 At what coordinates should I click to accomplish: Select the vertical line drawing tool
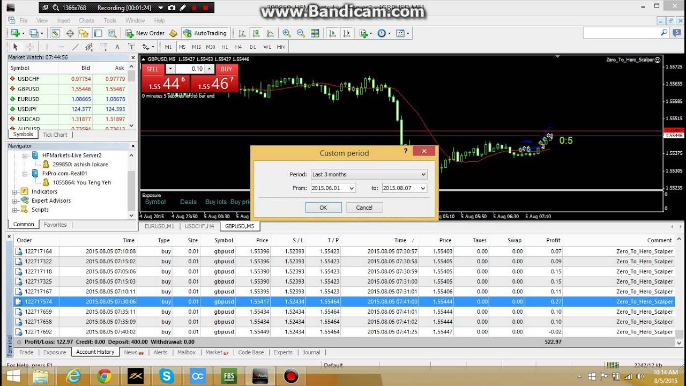(x=47, y=47)
